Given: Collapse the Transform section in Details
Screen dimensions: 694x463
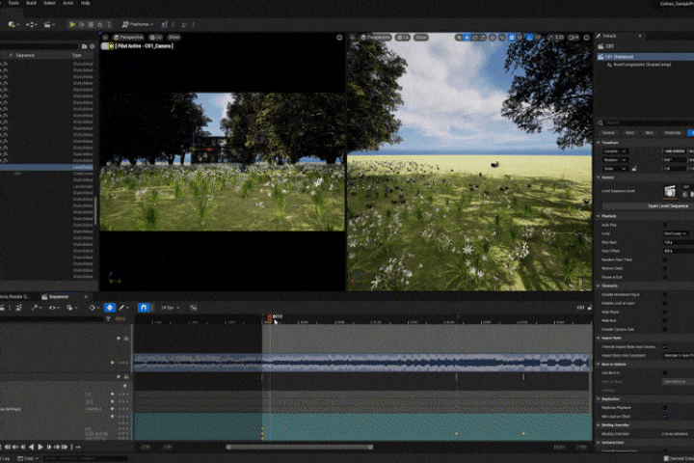Looking at the screenshot, I should point(599,143).
